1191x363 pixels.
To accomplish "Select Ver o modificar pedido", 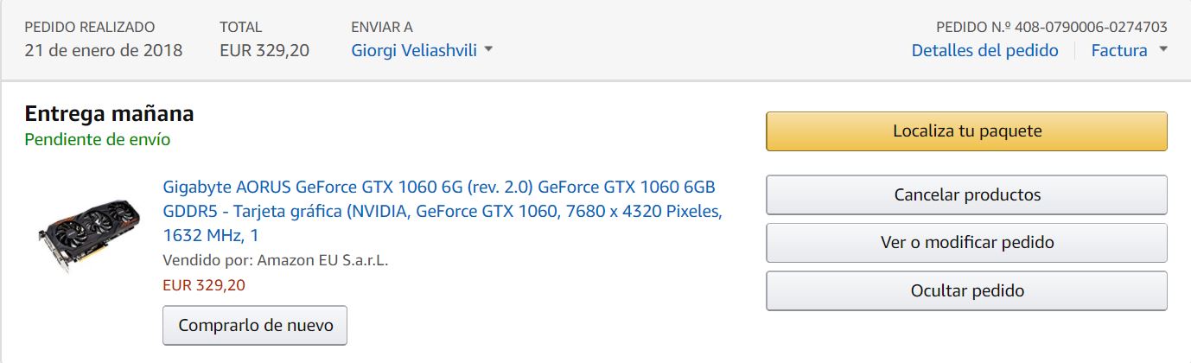I will coord(966,243).
